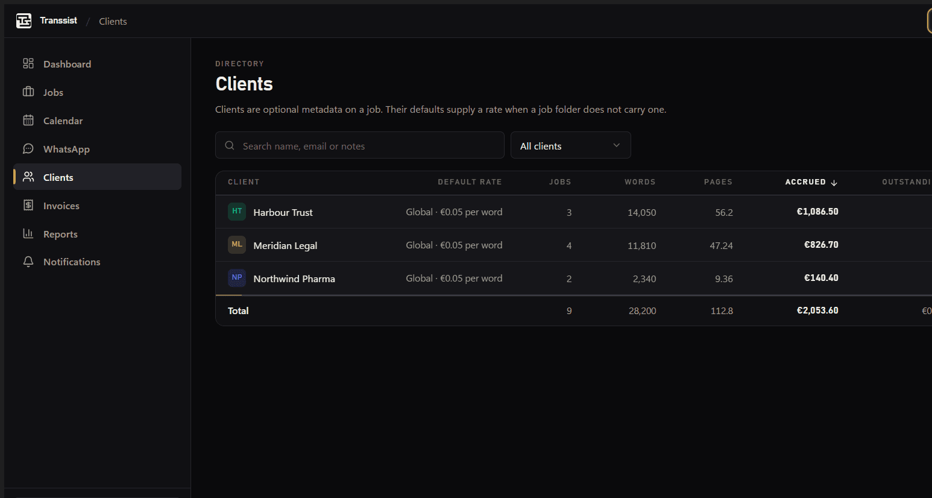Click Northwind Pharma accrued amount €140.40
The image size is (932, 498).
821,278
